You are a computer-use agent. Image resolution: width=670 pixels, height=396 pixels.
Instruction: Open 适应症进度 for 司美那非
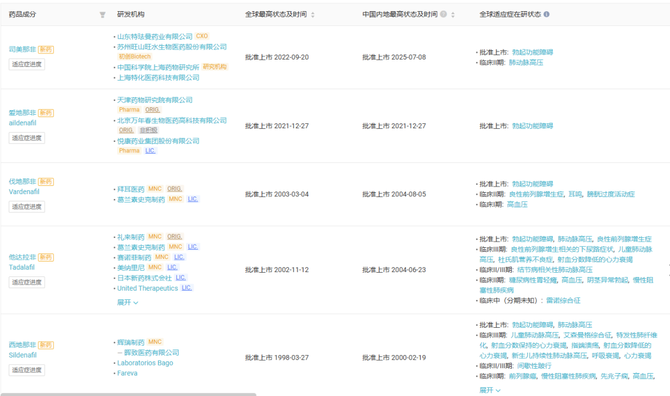(27, 64)
